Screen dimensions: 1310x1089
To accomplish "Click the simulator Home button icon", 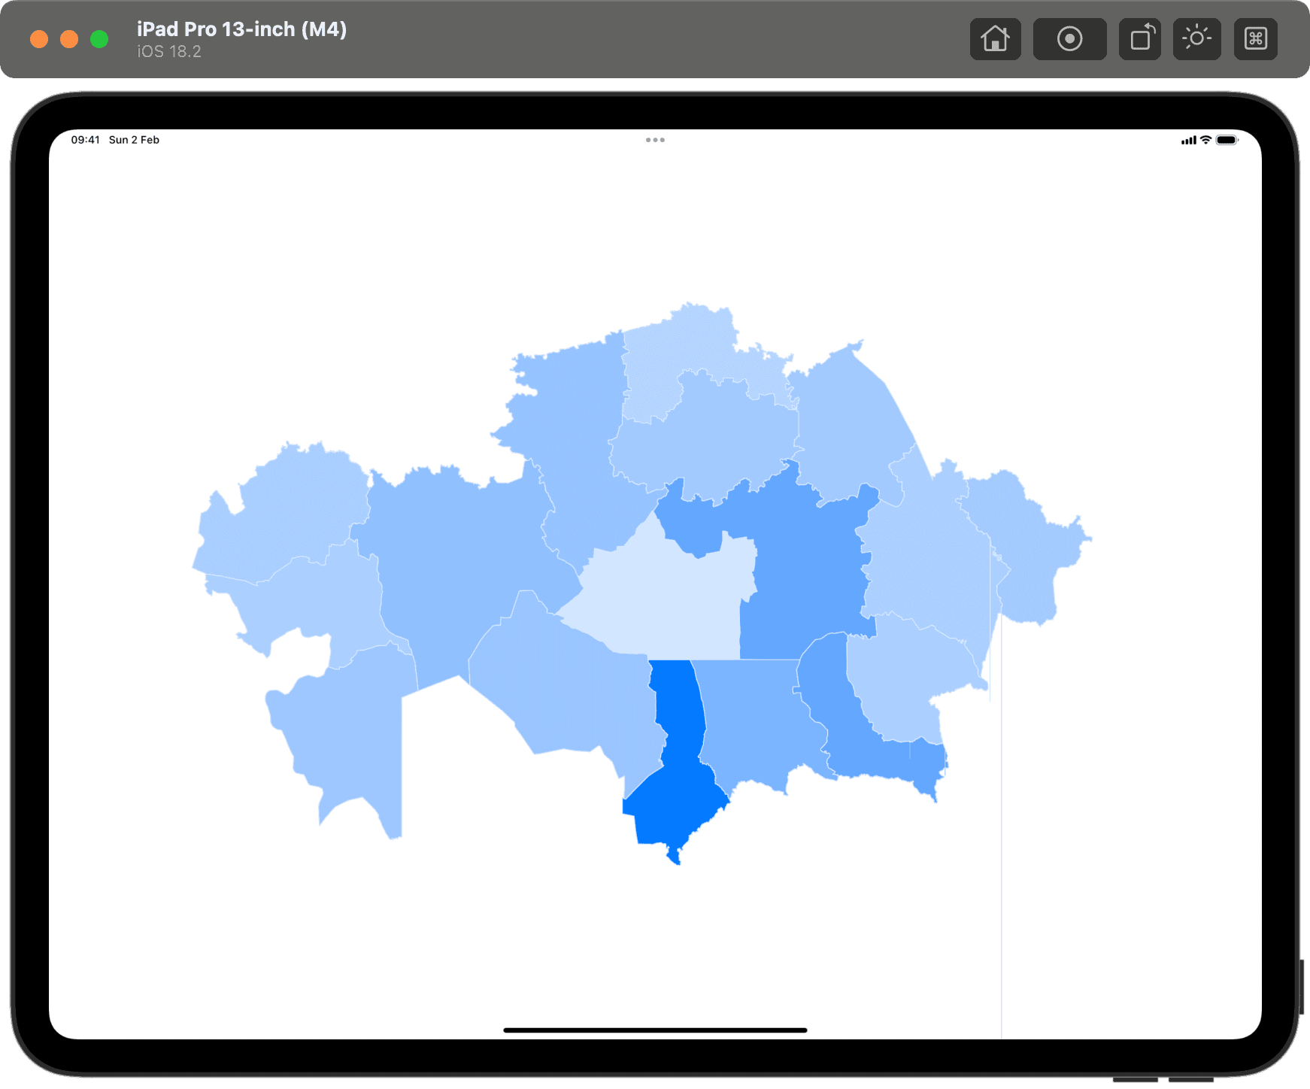I will pyautogui.click(x=995, y=38).
